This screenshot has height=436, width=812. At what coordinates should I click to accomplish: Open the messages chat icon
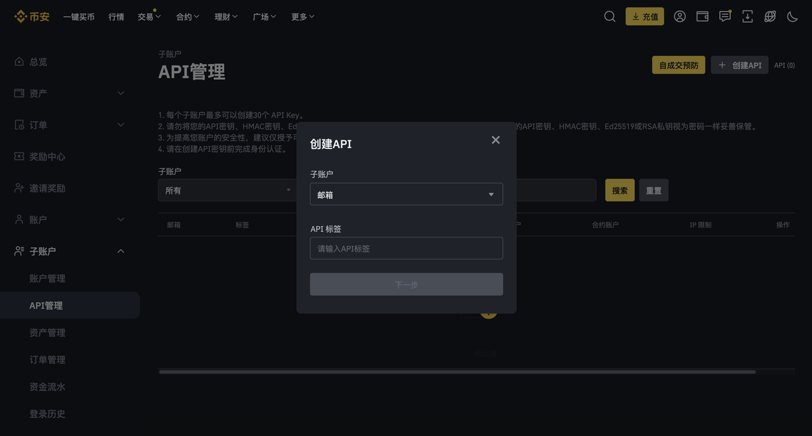tap(725, 16)
